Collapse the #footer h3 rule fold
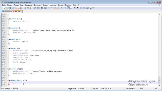The width and height of the screenshot is (162, 91). click(x=8, y=48)
